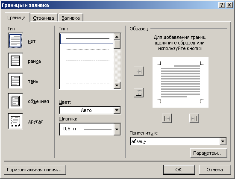Expand the 'Цвет' dropdown arrow
Screen dimensions: 235x179
tap(117, 110)
